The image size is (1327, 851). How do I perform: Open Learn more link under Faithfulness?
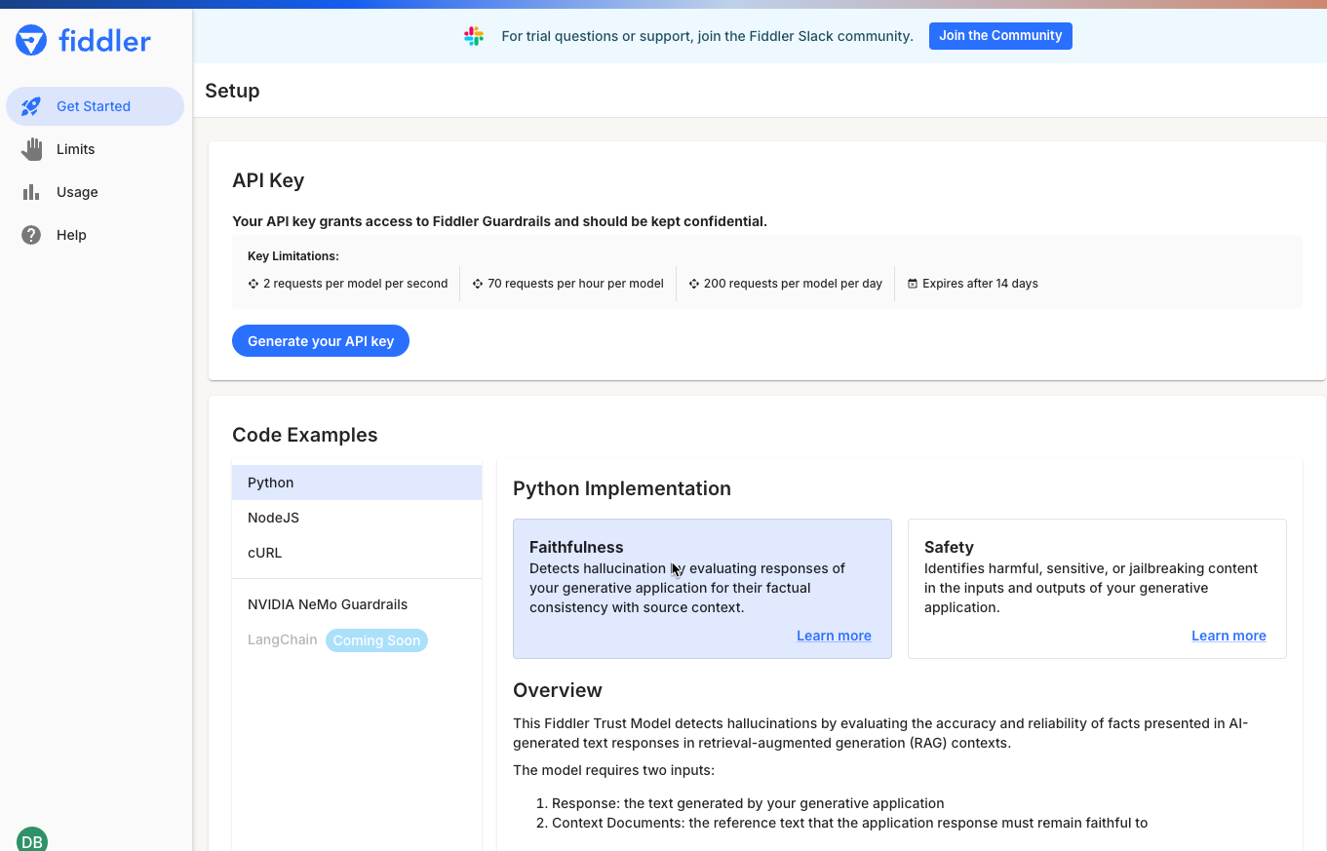point(834,636)
